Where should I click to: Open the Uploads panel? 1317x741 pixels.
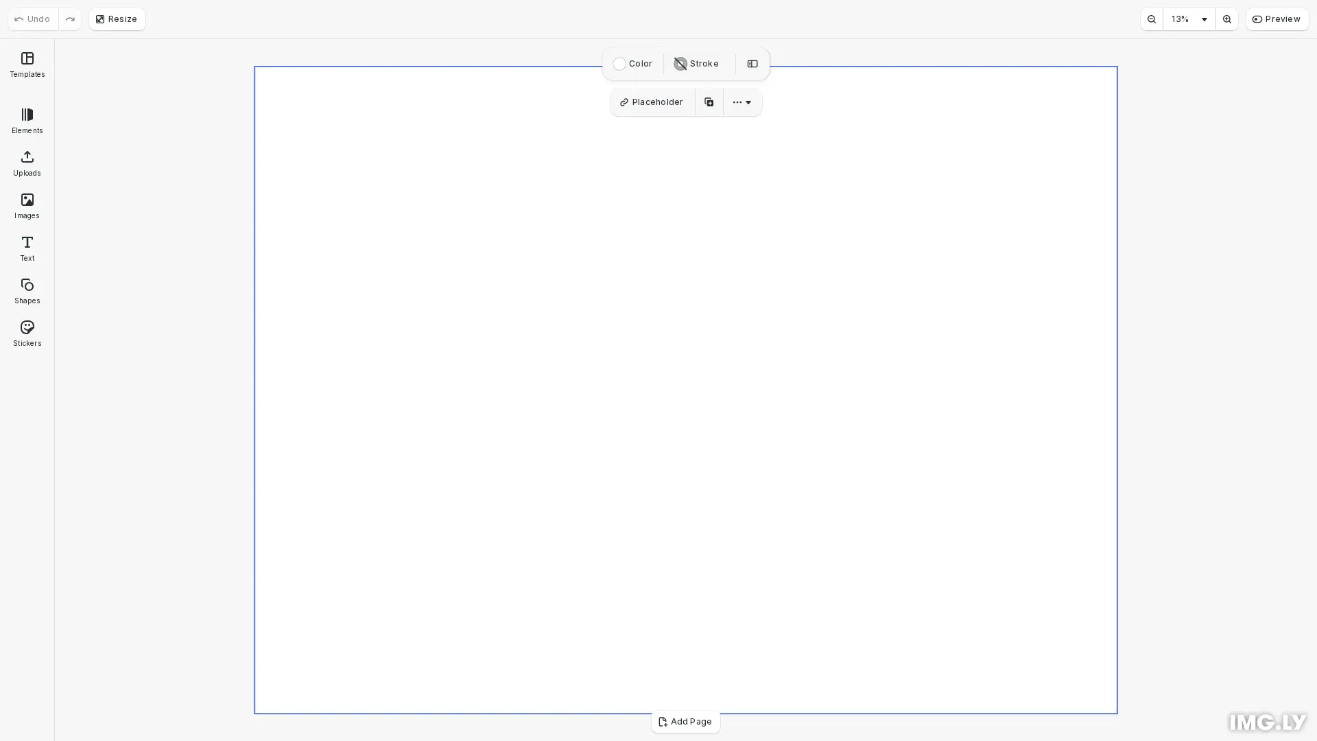[x=27, y=163]
